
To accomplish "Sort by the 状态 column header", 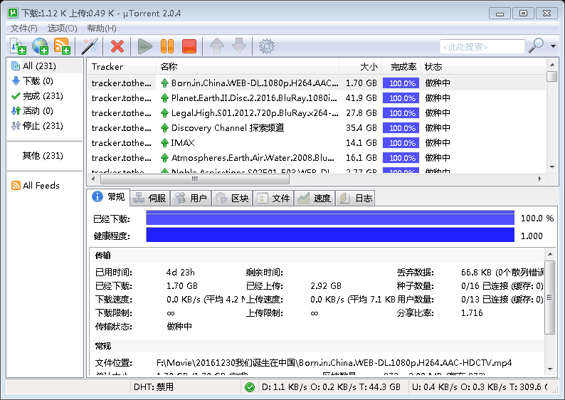I will (483, 67).
